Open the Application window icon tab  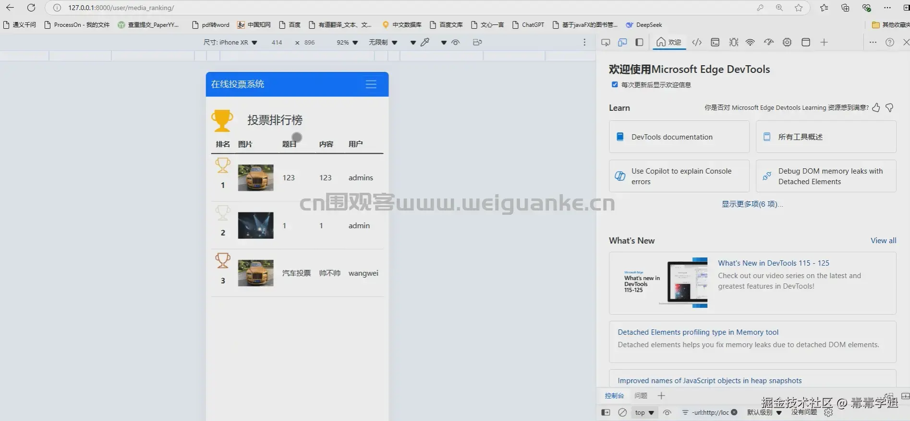tap(806, 42)
